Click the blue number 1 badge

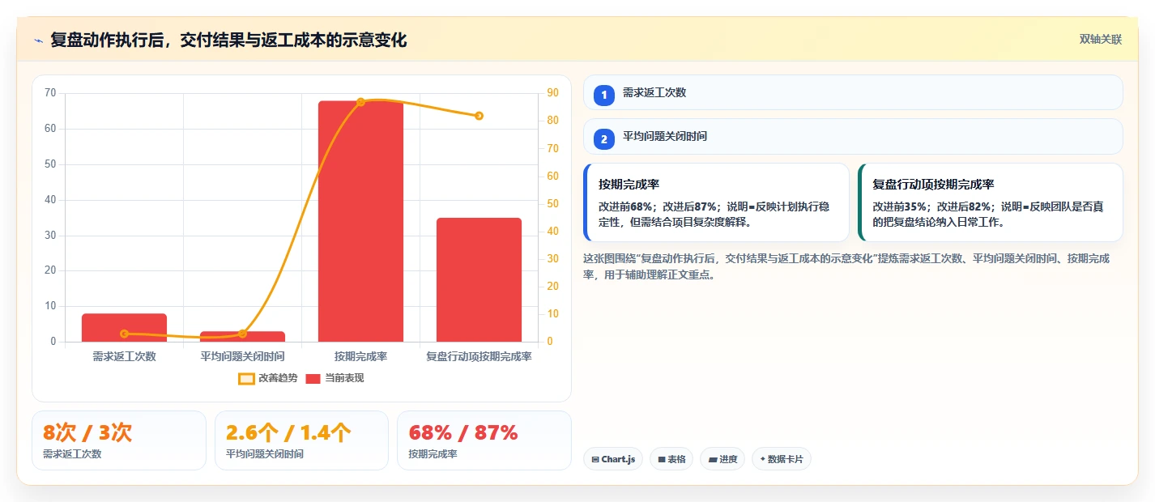pos(603,95)
